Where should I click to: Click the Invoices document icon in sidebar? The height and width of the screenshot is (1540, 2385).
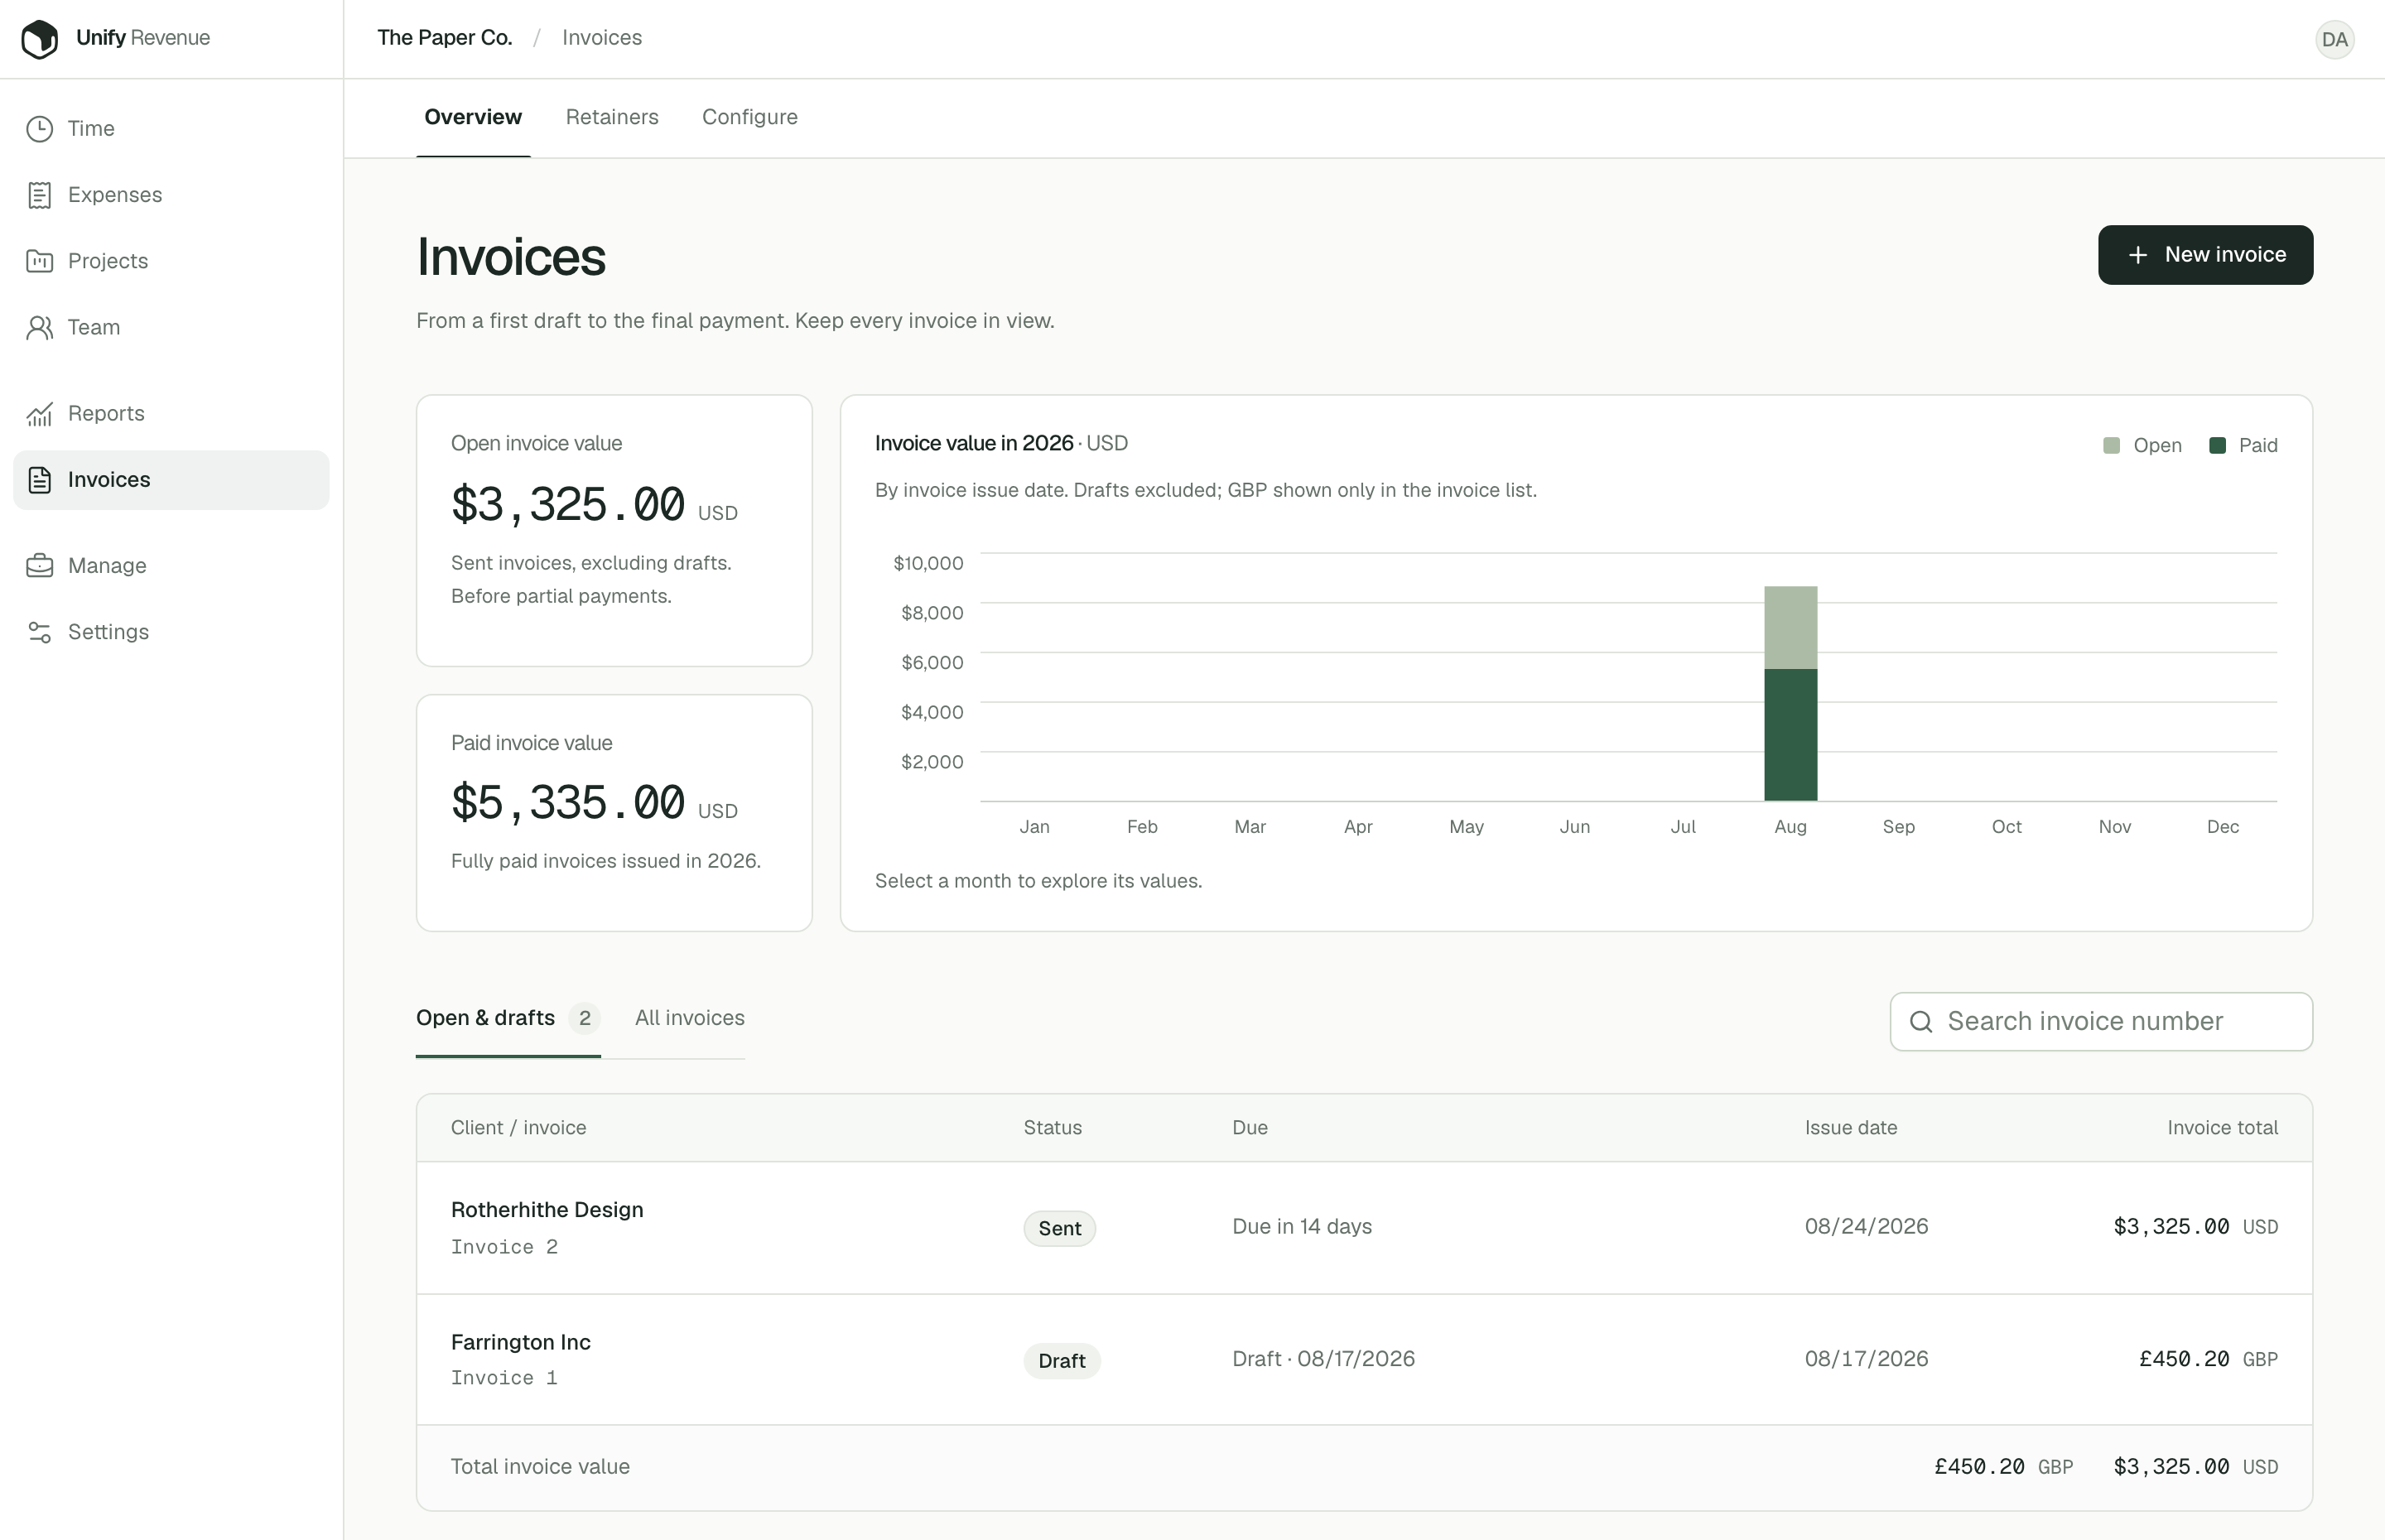coord(40,480)
